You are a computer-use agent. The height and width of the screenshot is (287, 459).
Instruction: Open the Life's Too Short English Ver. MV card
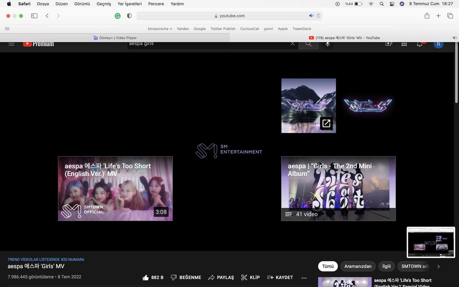(116, 189)
